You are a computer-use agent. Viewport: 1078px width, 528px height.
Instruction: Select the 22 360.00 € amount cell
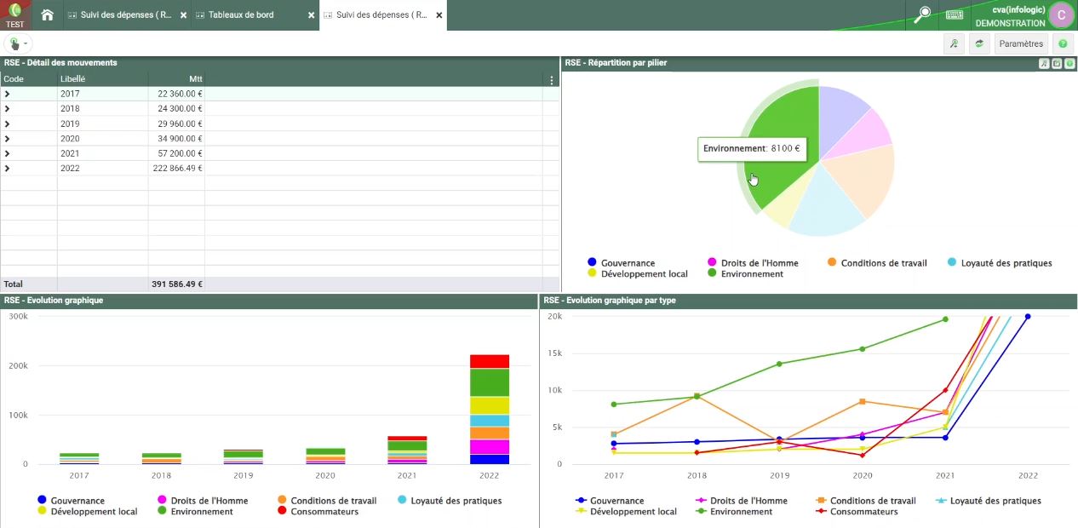[176, 94]
